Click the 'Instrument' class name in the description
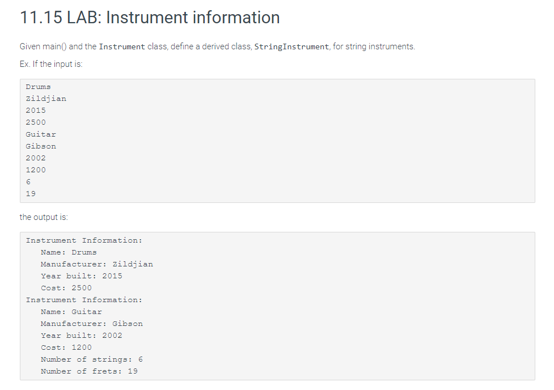The image size is (554, 390). pos(122,46)
